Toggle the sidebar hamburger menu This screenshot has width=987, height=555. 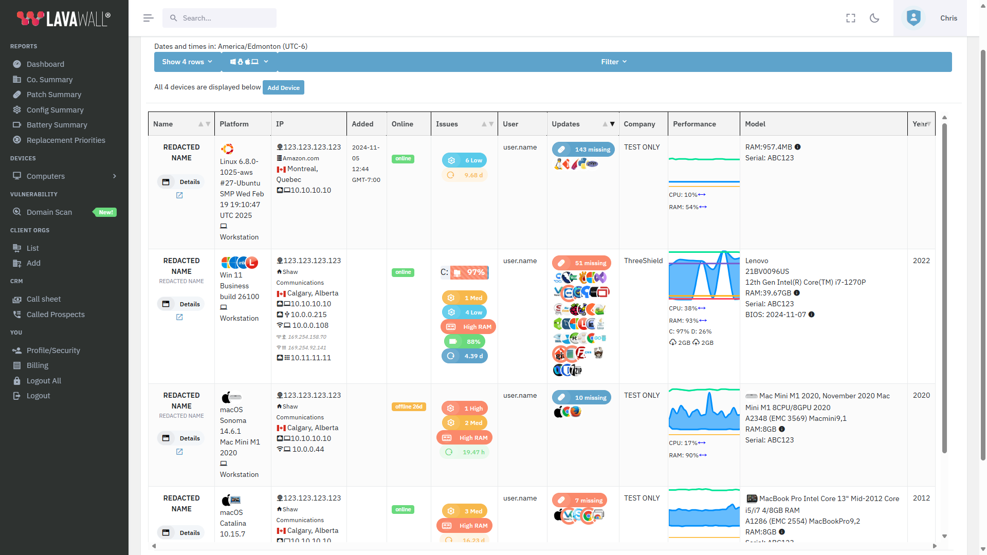pos(148,18)
